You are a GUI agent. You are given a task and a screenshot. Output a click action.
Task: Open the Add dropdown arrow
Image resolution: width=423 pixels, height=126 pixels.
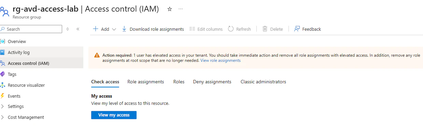[114, 29]
